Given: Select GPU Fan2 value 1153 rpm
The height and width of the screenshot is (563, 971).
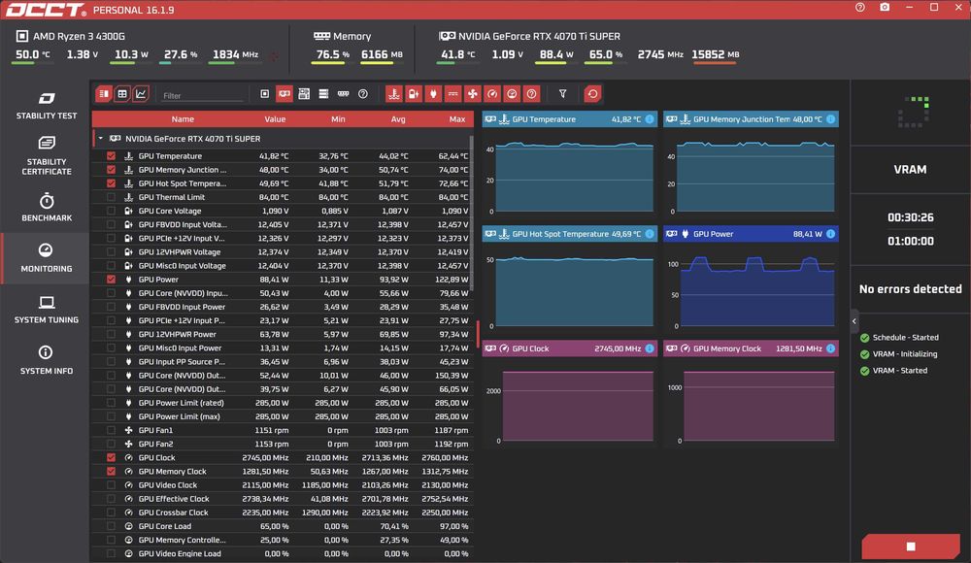Looking at the screenshot, I should click(271, 444).
